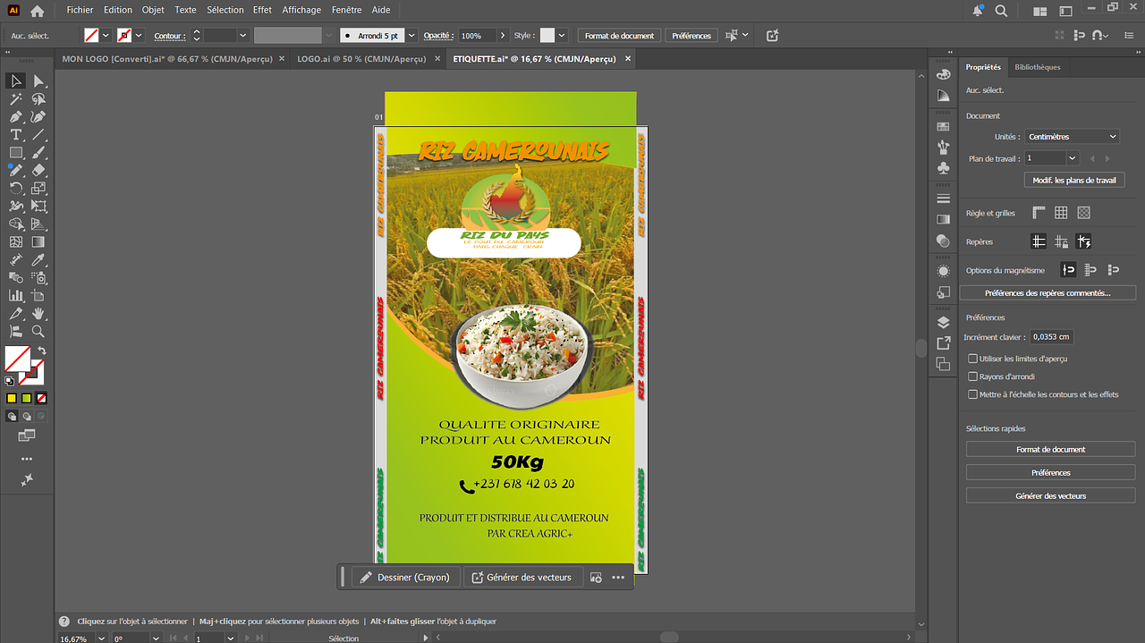
Task: Select the Zoom magnifier tool
Action: [38, 331]
